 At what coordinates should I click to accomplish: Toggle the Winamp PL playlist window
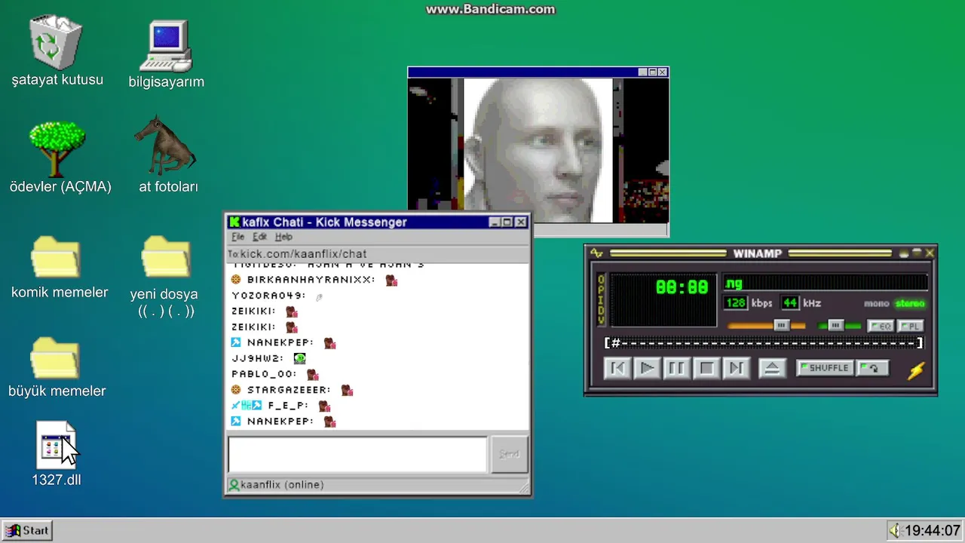pyautogui.click(x=910, y=326)
